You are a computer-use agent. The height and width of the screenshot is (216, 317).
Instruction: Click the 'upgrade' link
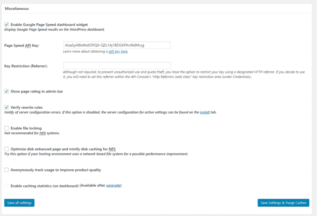coord(114,185)
